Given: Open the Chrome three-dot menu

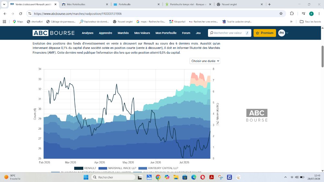Looking at the screenshot, I should pyautogui.click(x=319, y=14).
